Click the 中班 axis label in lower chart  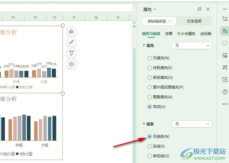(19, 145)
